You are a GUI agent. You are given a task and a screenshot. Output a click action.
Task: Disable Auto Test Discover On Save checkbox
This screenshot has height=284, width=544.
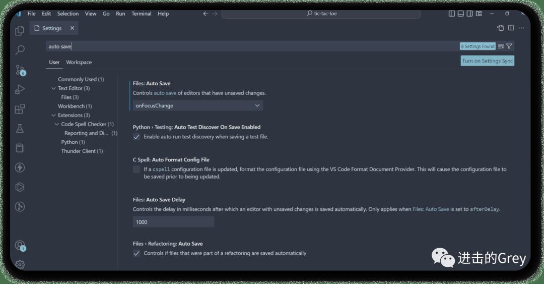coord(137,137)
